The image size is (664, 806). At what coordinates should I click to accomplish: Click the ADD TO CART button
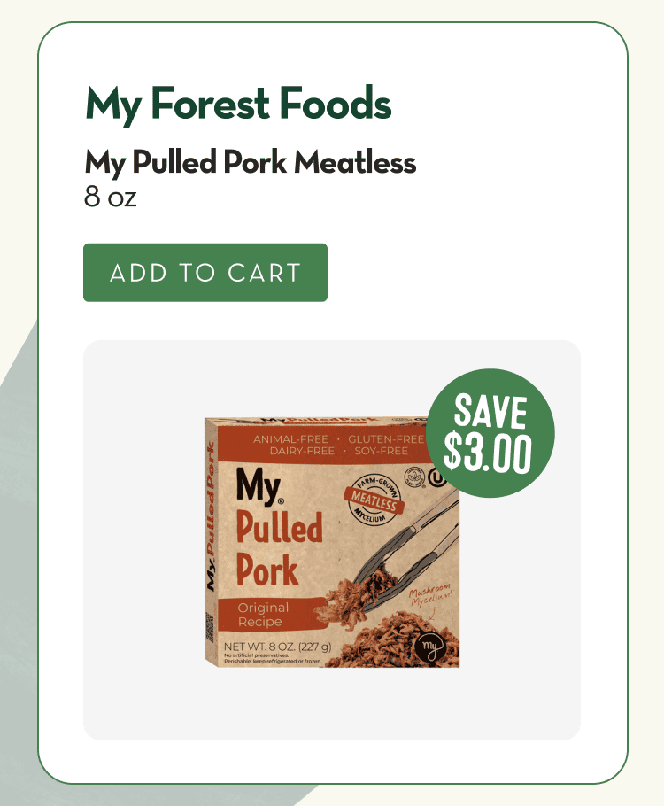click(205, 273)
